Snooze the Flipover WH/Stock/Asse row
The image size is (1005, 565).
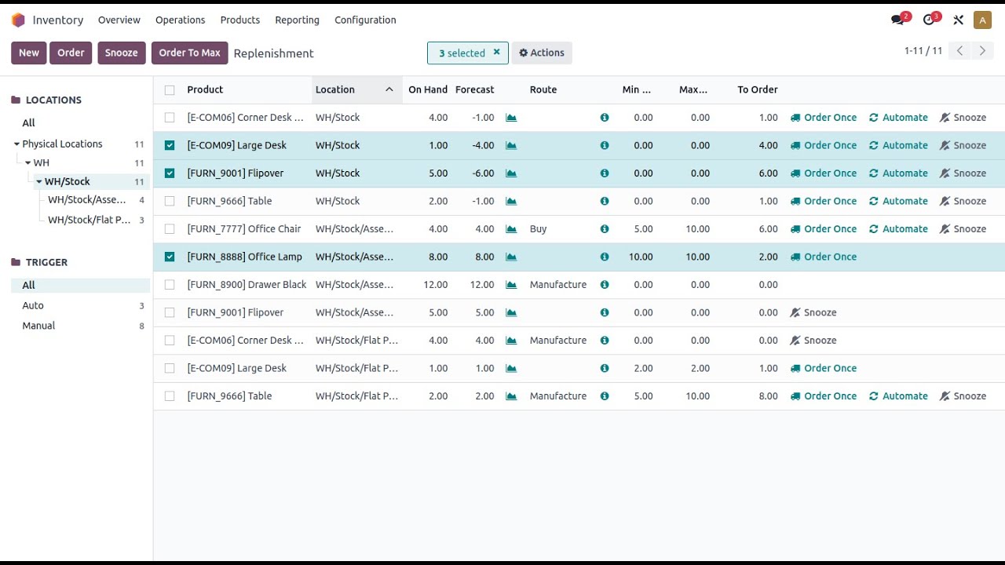pos(813,312)
